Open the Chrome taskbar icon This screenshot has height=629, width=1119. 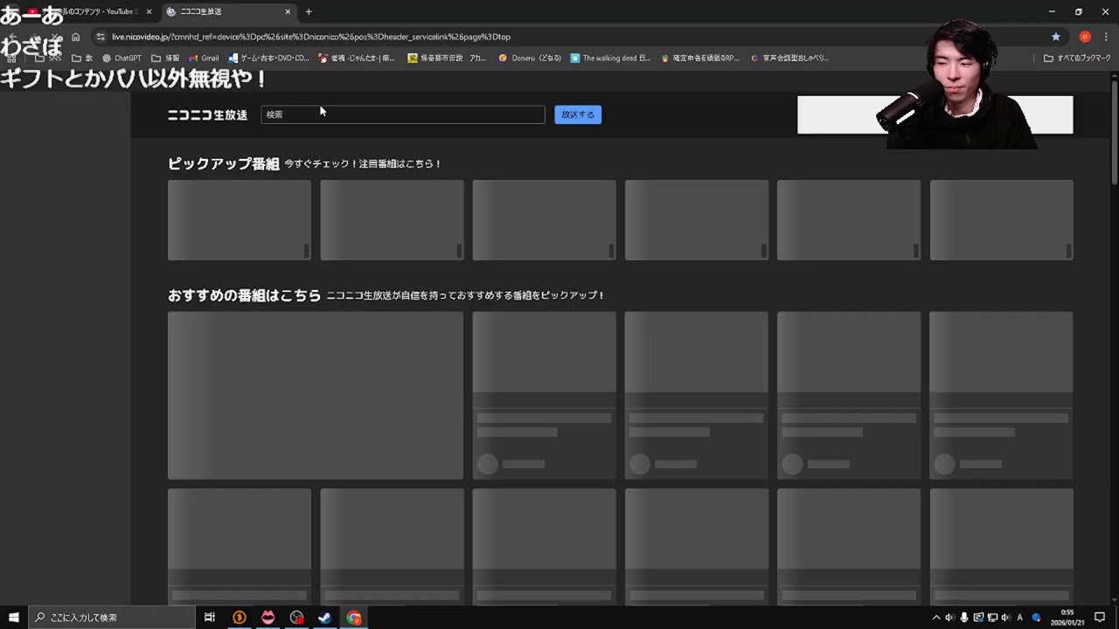pyautogui.click(x=354, y=618)
